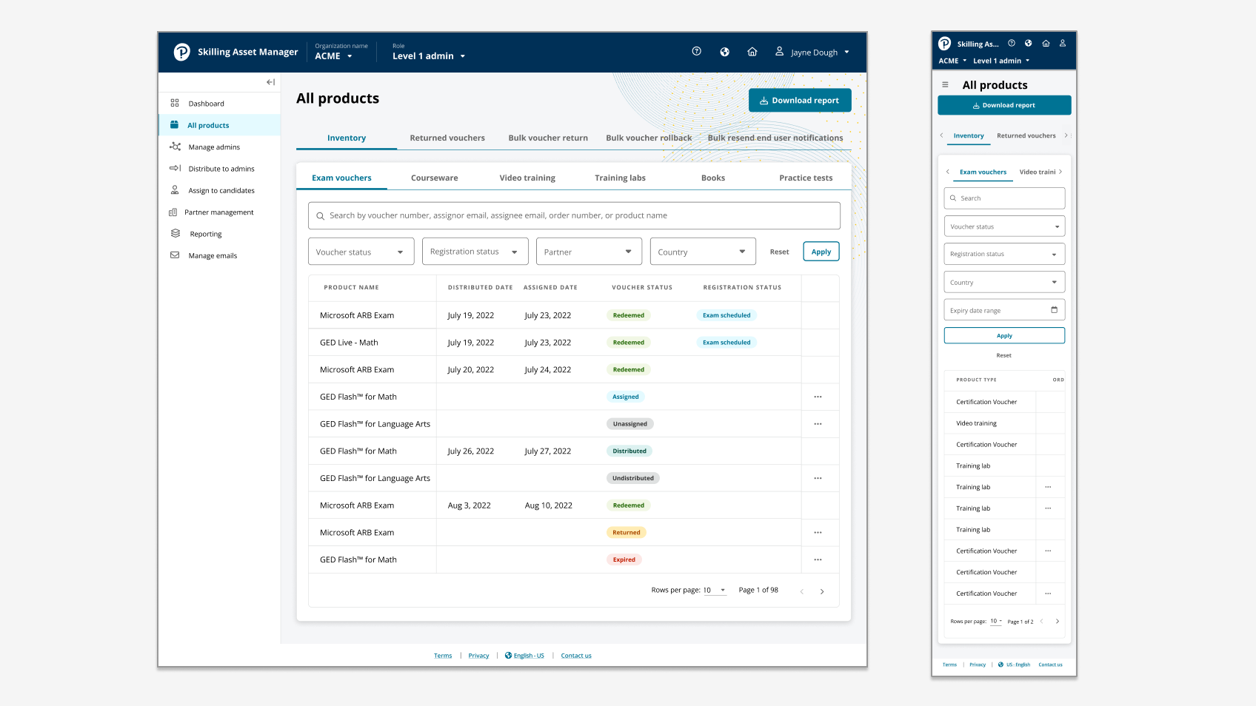Open the Help question mark icon

[696, 52]
